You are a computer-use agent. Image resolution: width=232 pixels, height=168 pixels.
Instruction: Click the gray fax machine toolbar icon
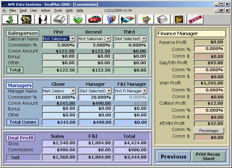[x=59, y=19]
